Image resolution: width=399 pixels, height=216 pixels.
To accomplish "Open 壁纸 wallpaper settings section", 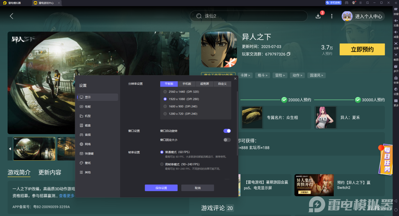I will [x=97, y=163].
